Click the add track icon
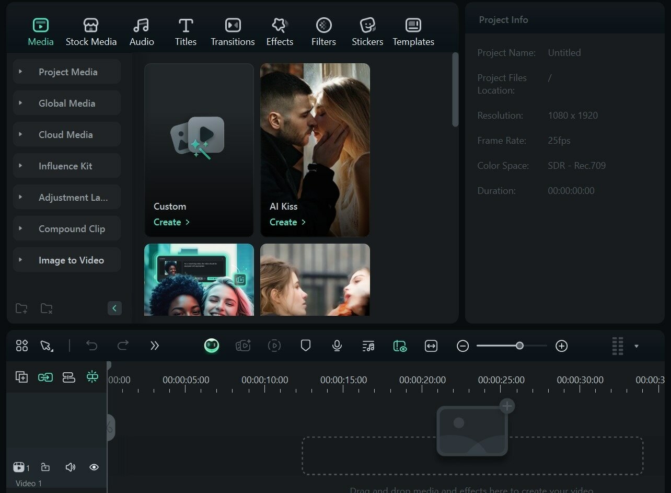Screen dimensions: 671x493 click(x=21, y=377)
